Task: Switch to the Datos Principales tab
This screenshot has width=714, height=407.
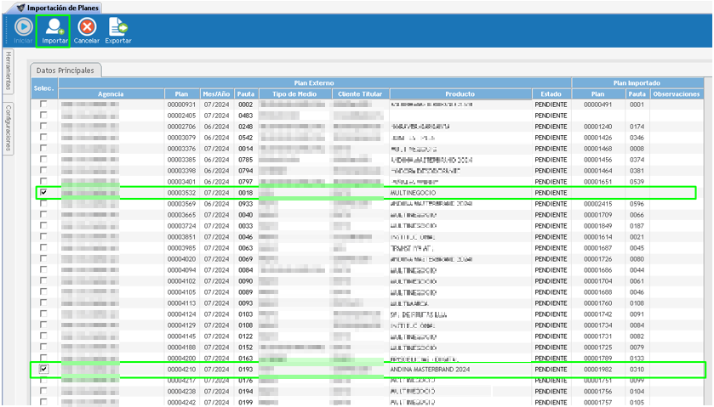Action: pyautogui.click(x=66, y=70)
